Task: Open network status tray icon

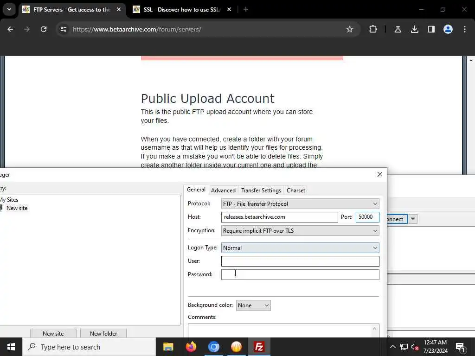Action: (x=404, y=347)
